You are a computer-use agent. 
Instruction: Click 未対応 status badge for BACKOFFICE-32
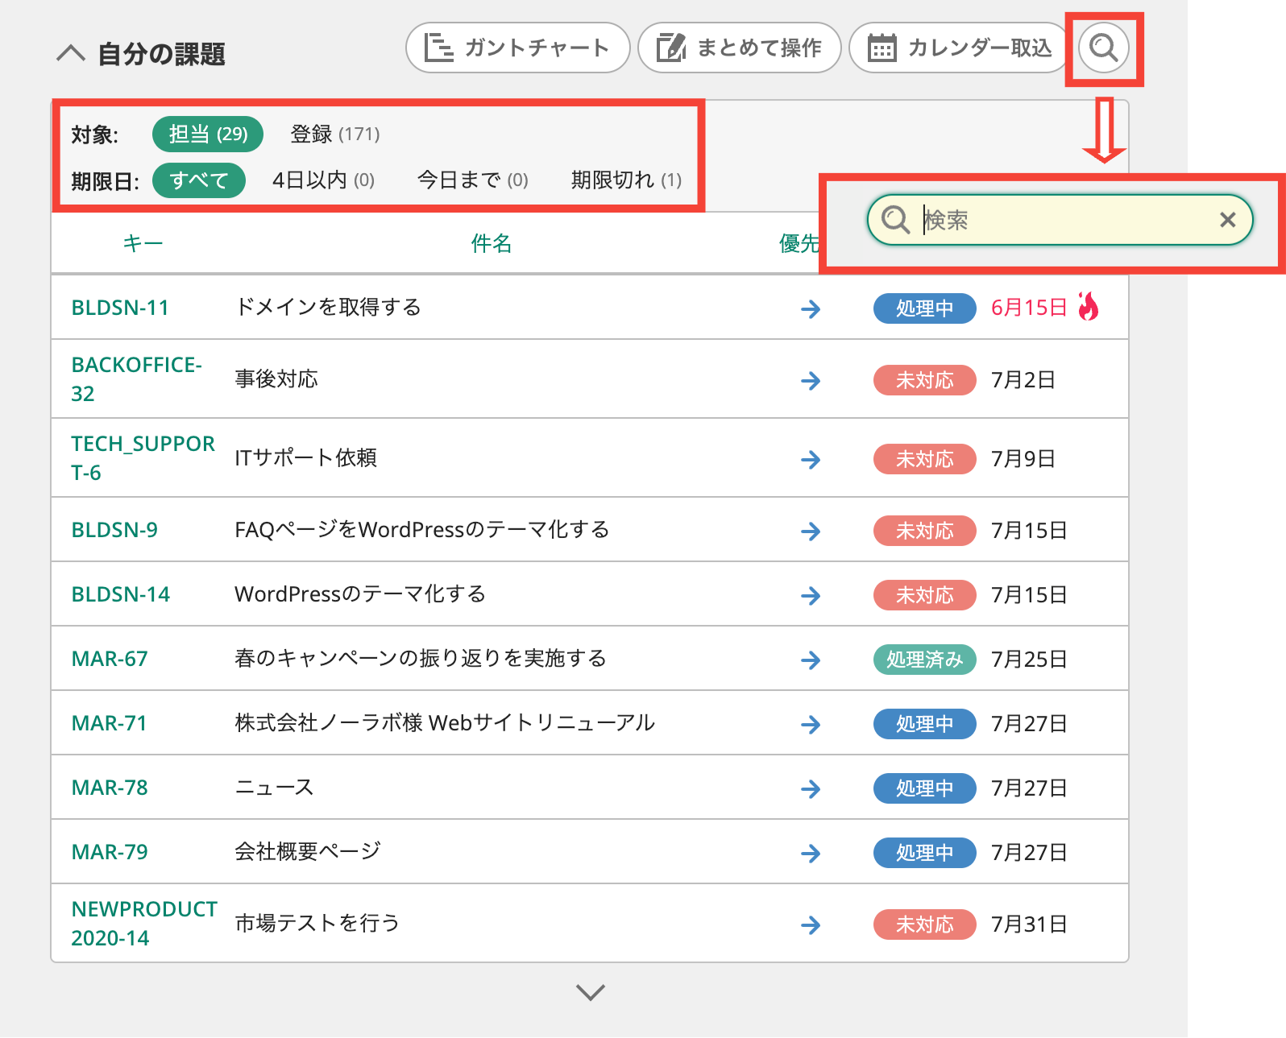pos(924,379)
